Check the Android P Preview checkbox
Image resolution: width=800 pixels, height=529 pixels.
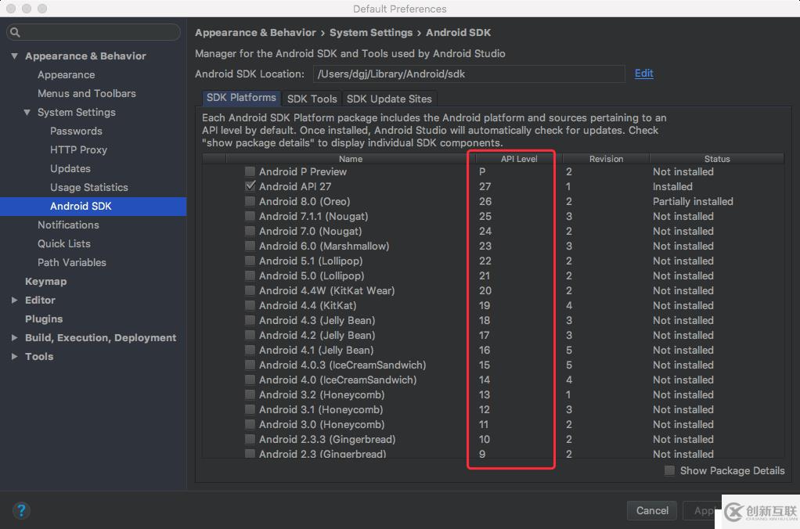pyautogui.click(x=249, y=171)
